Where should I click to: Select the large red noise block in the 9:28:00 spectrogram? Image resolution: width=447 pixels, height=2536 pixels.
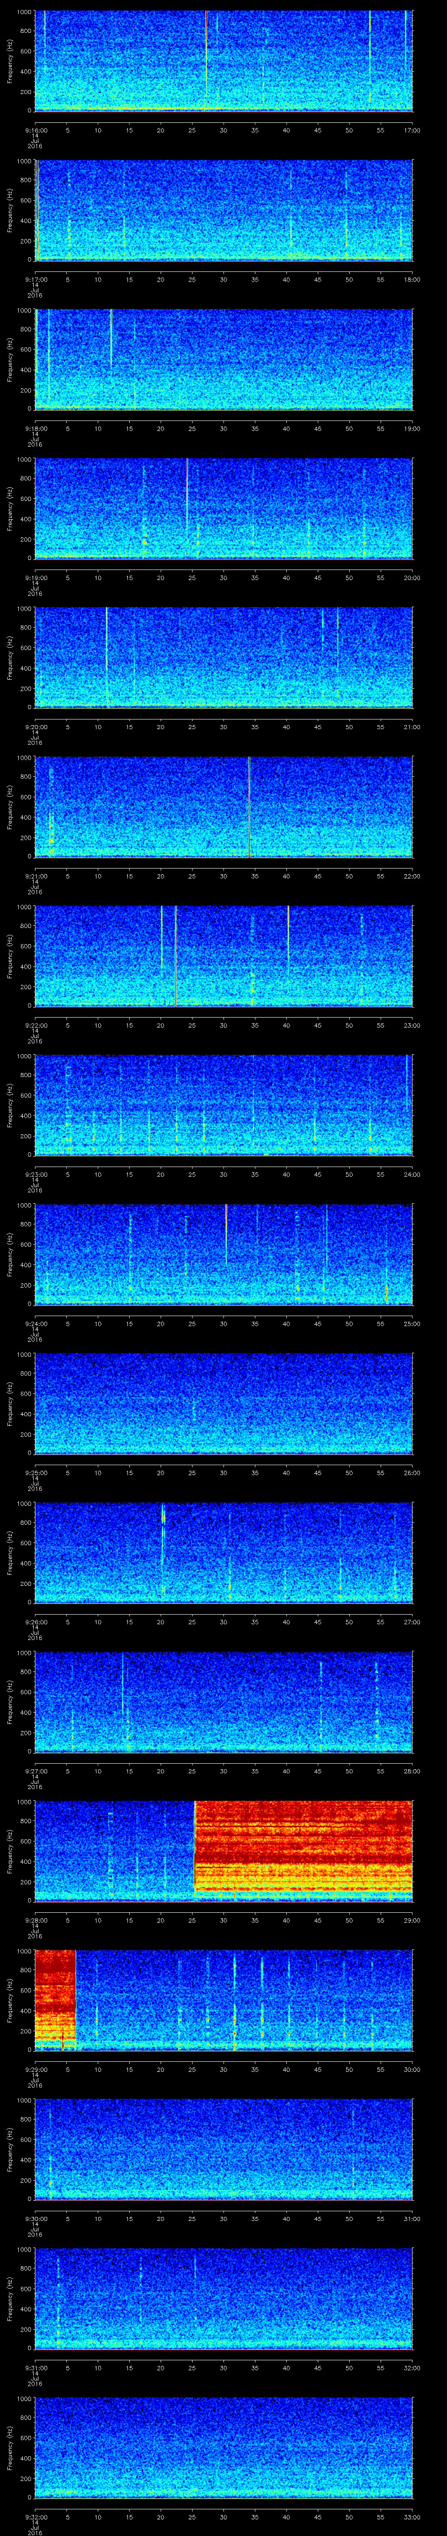(x=303, y=1847)
